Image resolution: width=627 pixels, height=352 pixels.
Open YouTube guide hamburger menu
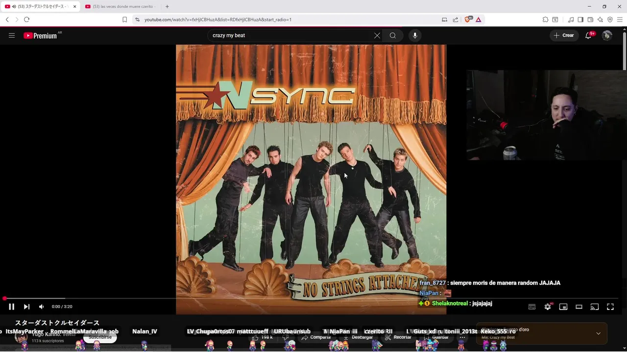tap(12, 35)
